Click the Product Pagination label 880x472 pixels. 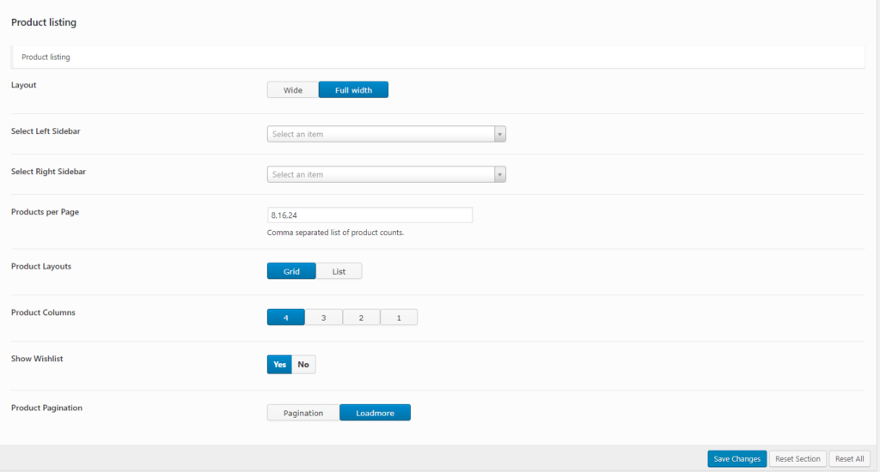pos(46,408)
